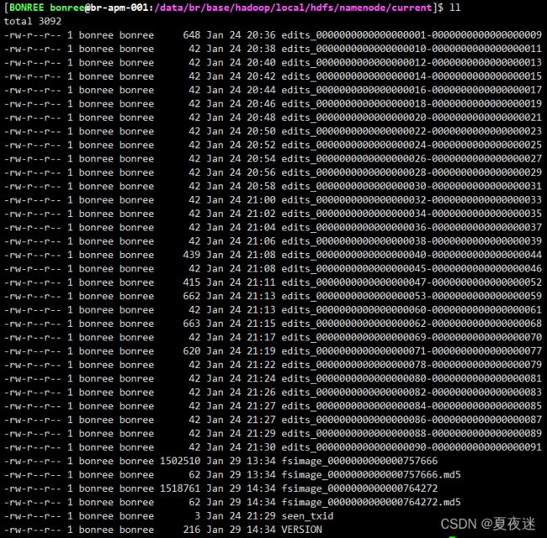Click timestamp 21:30 in edits row

click(x=261, y=447)
